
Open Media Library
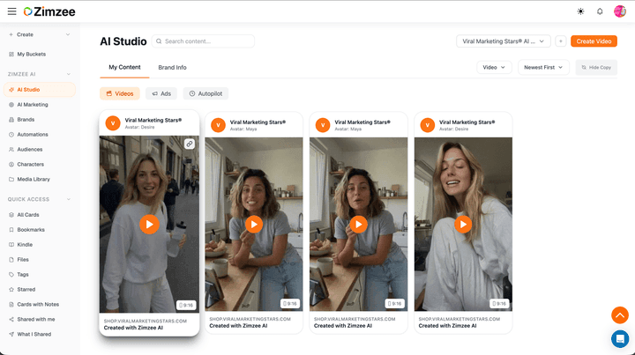tap(40, 180)
